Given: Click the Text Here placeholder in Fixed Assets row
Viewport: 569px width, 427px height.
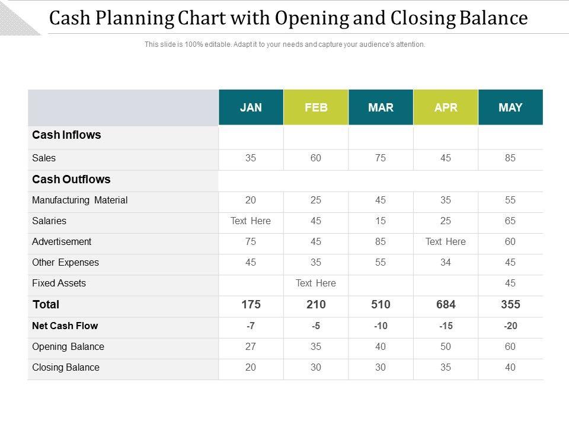Looking at the screenshot, I should (316, 283).
